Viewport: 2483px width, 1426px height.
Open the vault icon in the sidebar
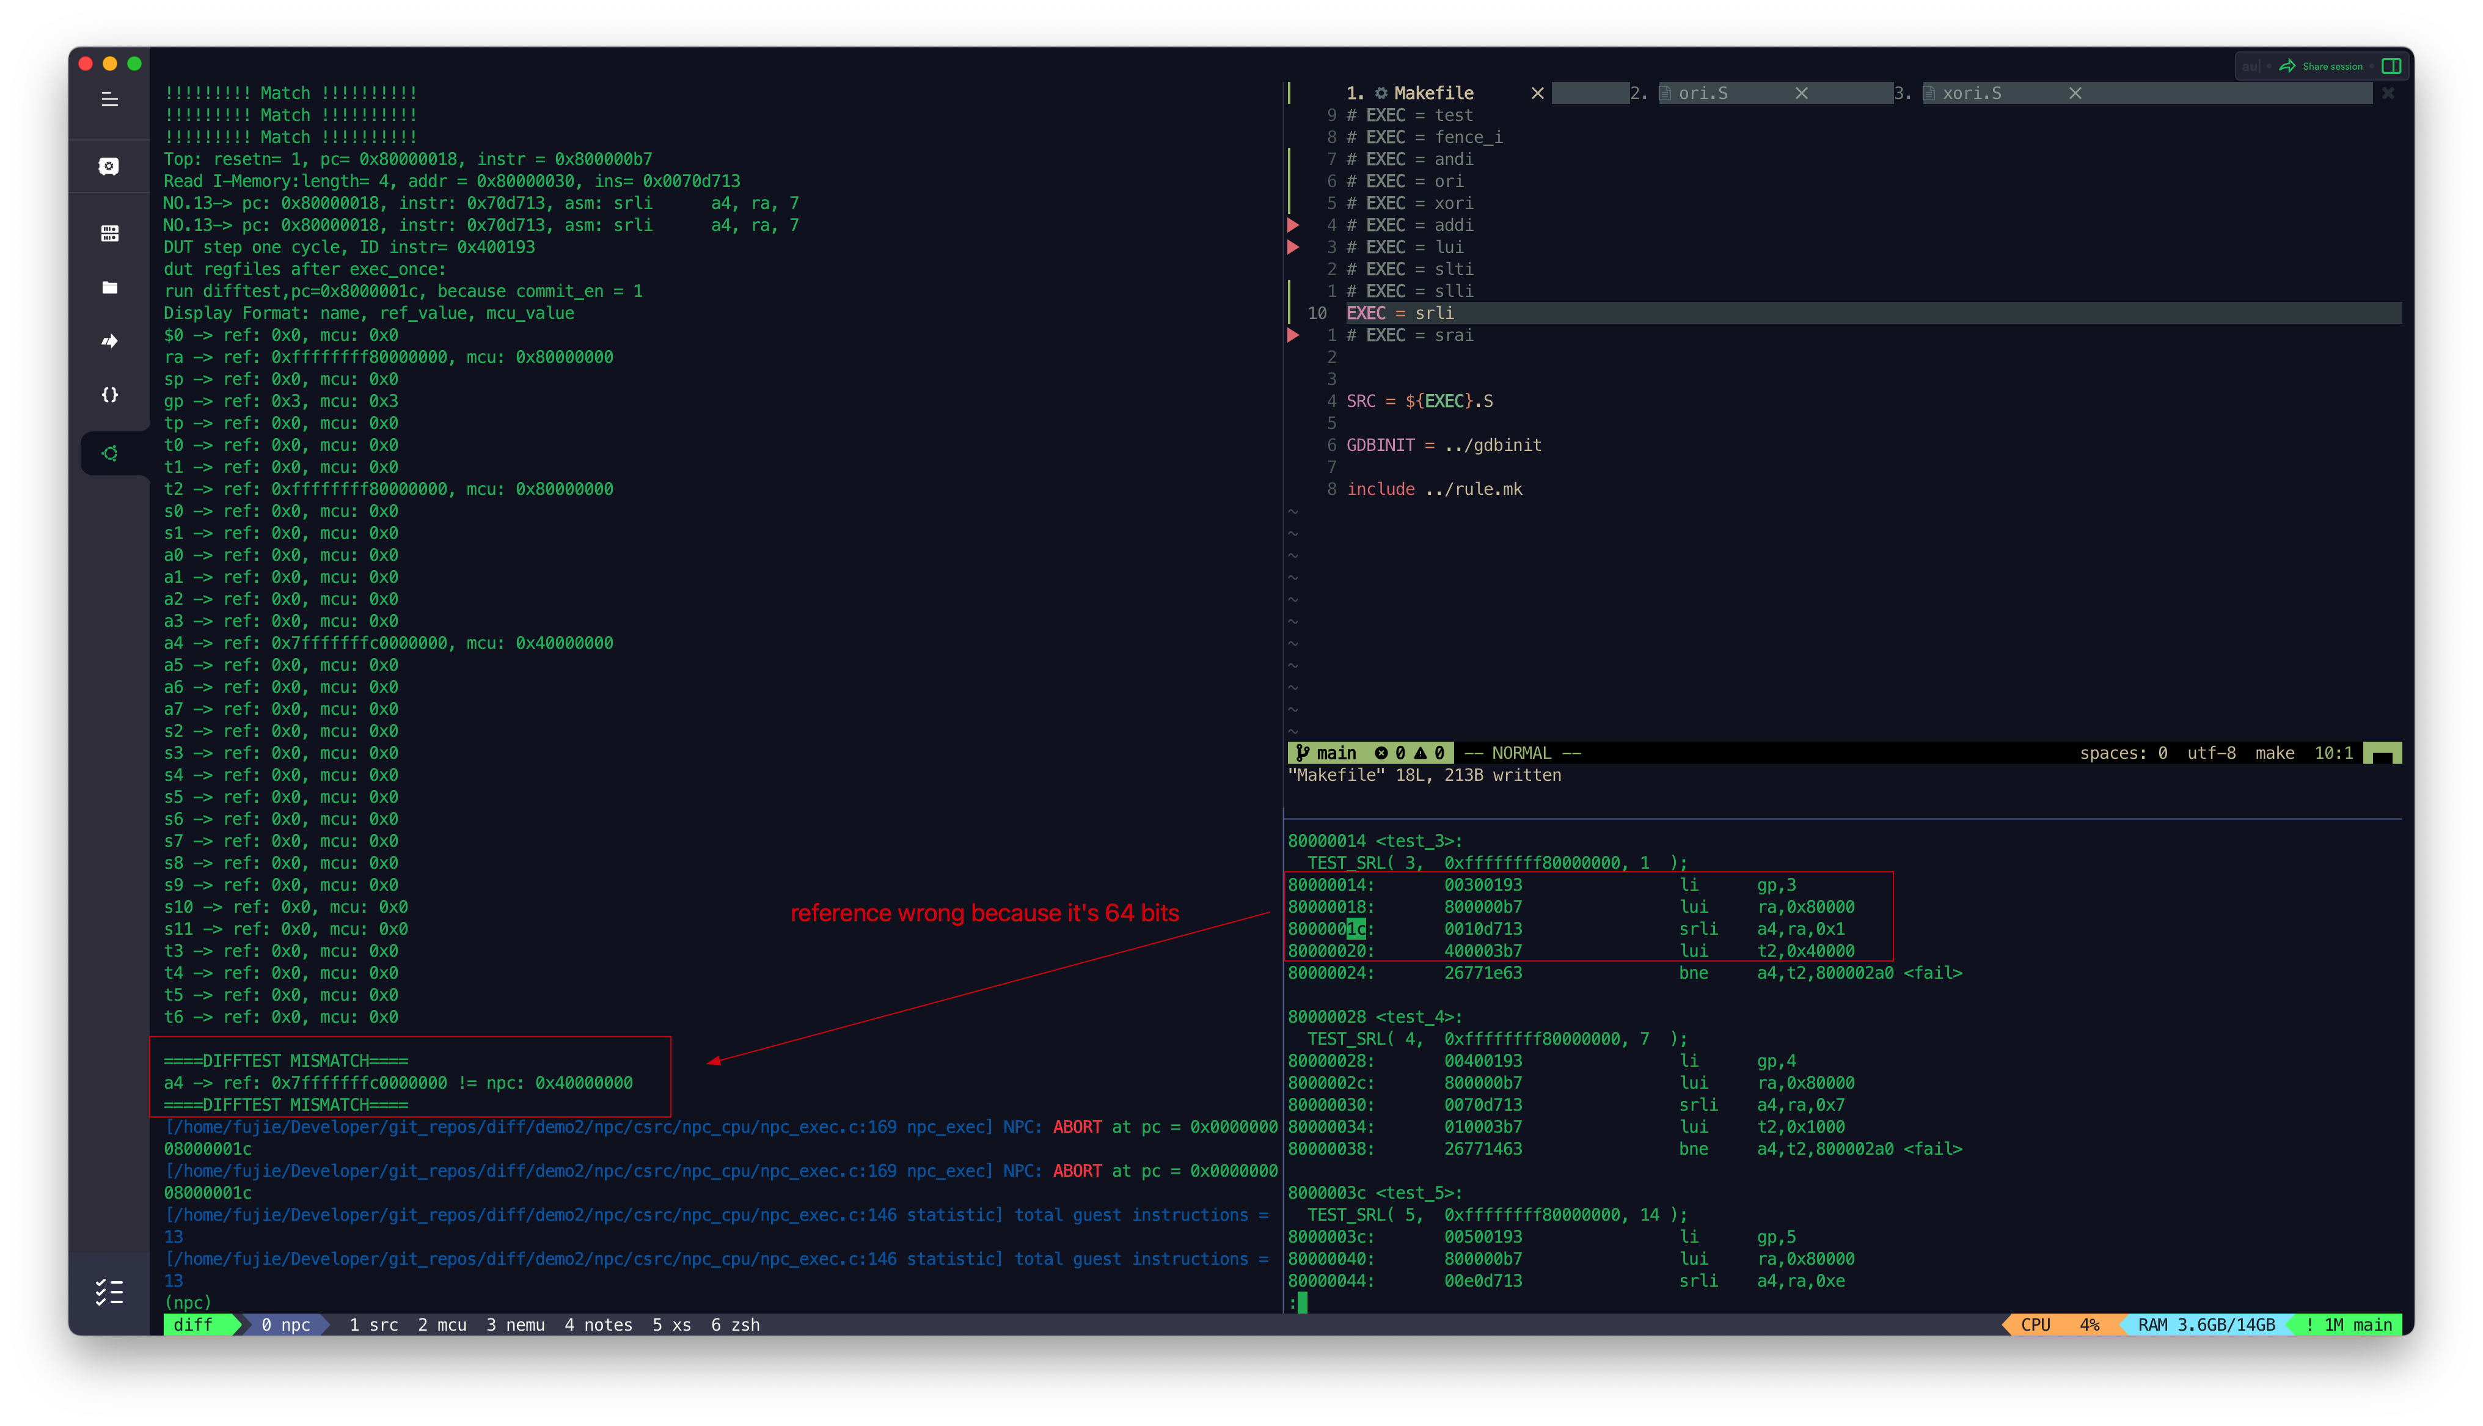tap(109, 167)
